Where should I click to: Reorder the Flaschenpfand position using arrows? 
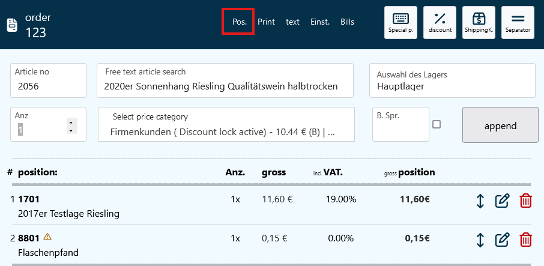pyautogui.click(x=480, y=240)
